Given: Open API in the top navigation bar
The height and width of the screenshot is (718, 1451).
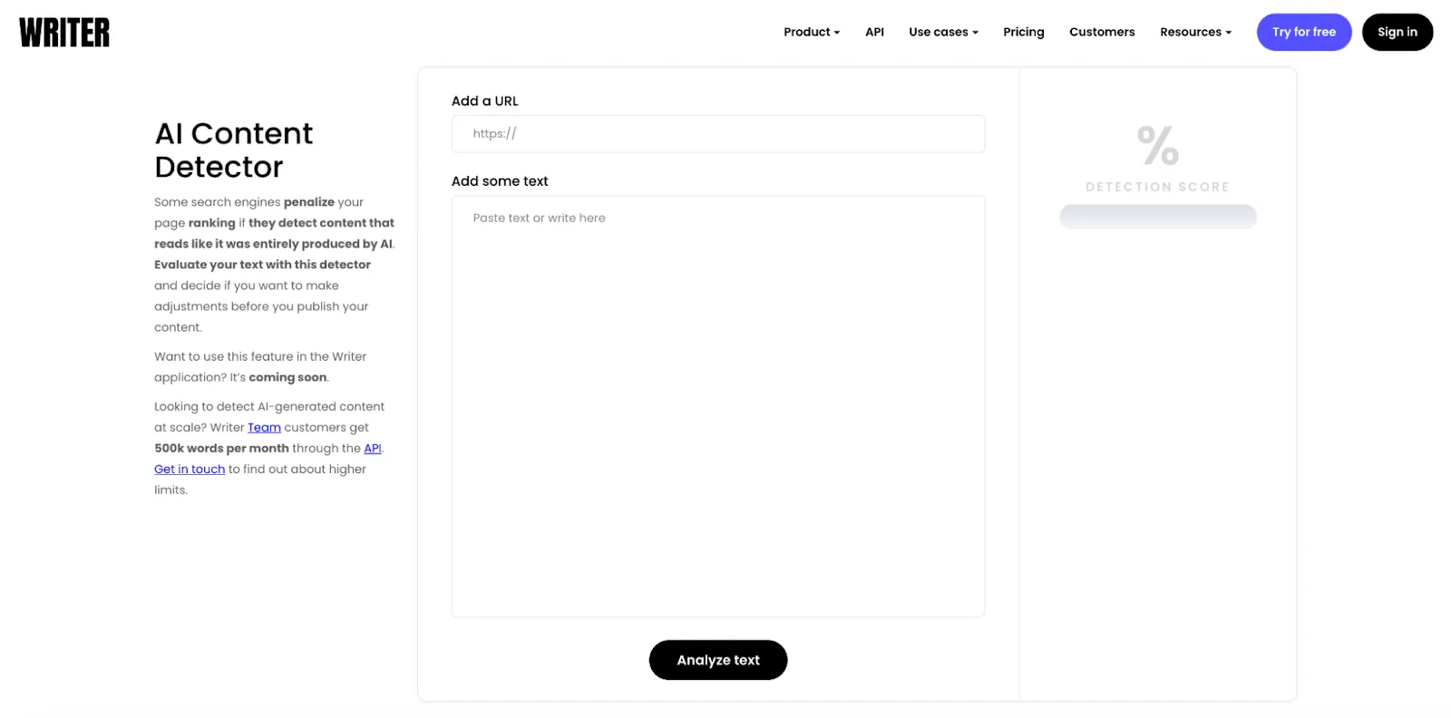Looking at the screenshot, I should [x=874, y=32].
